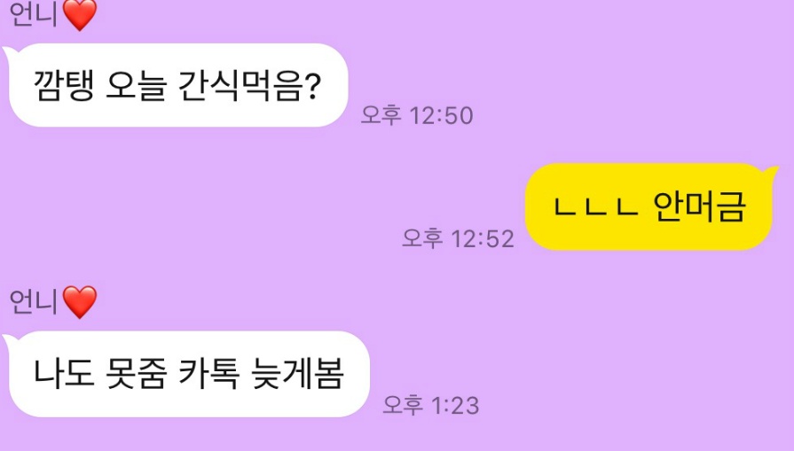Click the question mark ending the first message
The image size is (794, 451).
(313, 85)
